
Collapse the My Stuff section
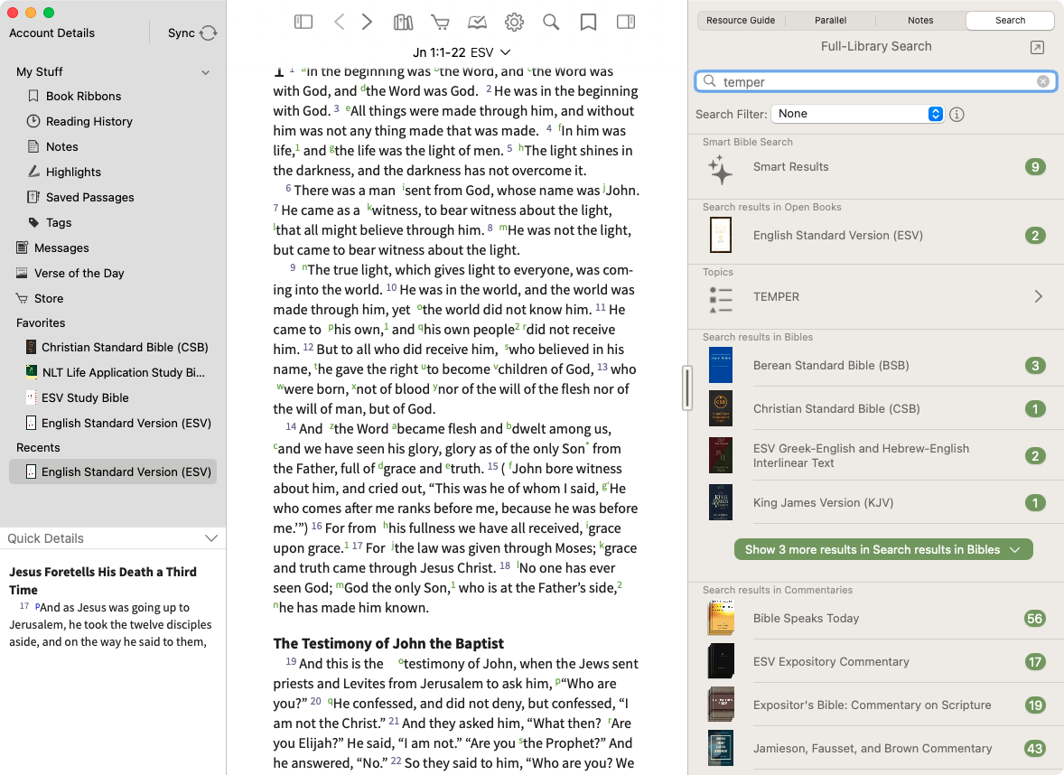(206, 72)
